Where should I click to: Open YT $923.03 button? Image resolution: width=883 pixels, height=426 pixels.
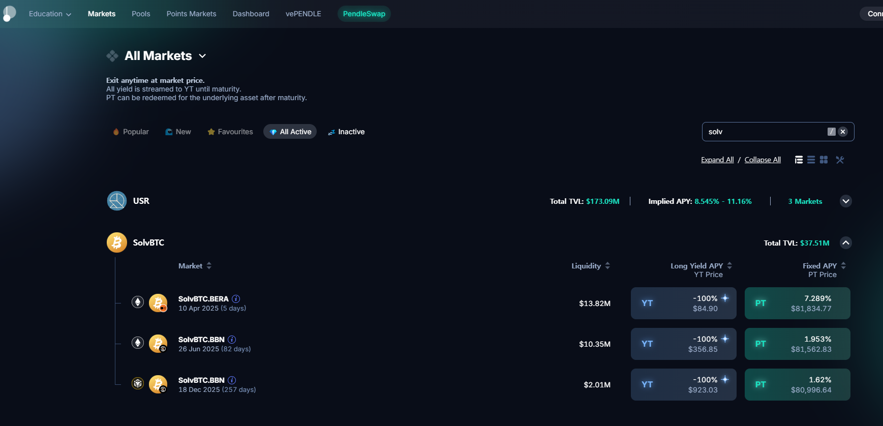pyautogui.click(x=684, y=385)
